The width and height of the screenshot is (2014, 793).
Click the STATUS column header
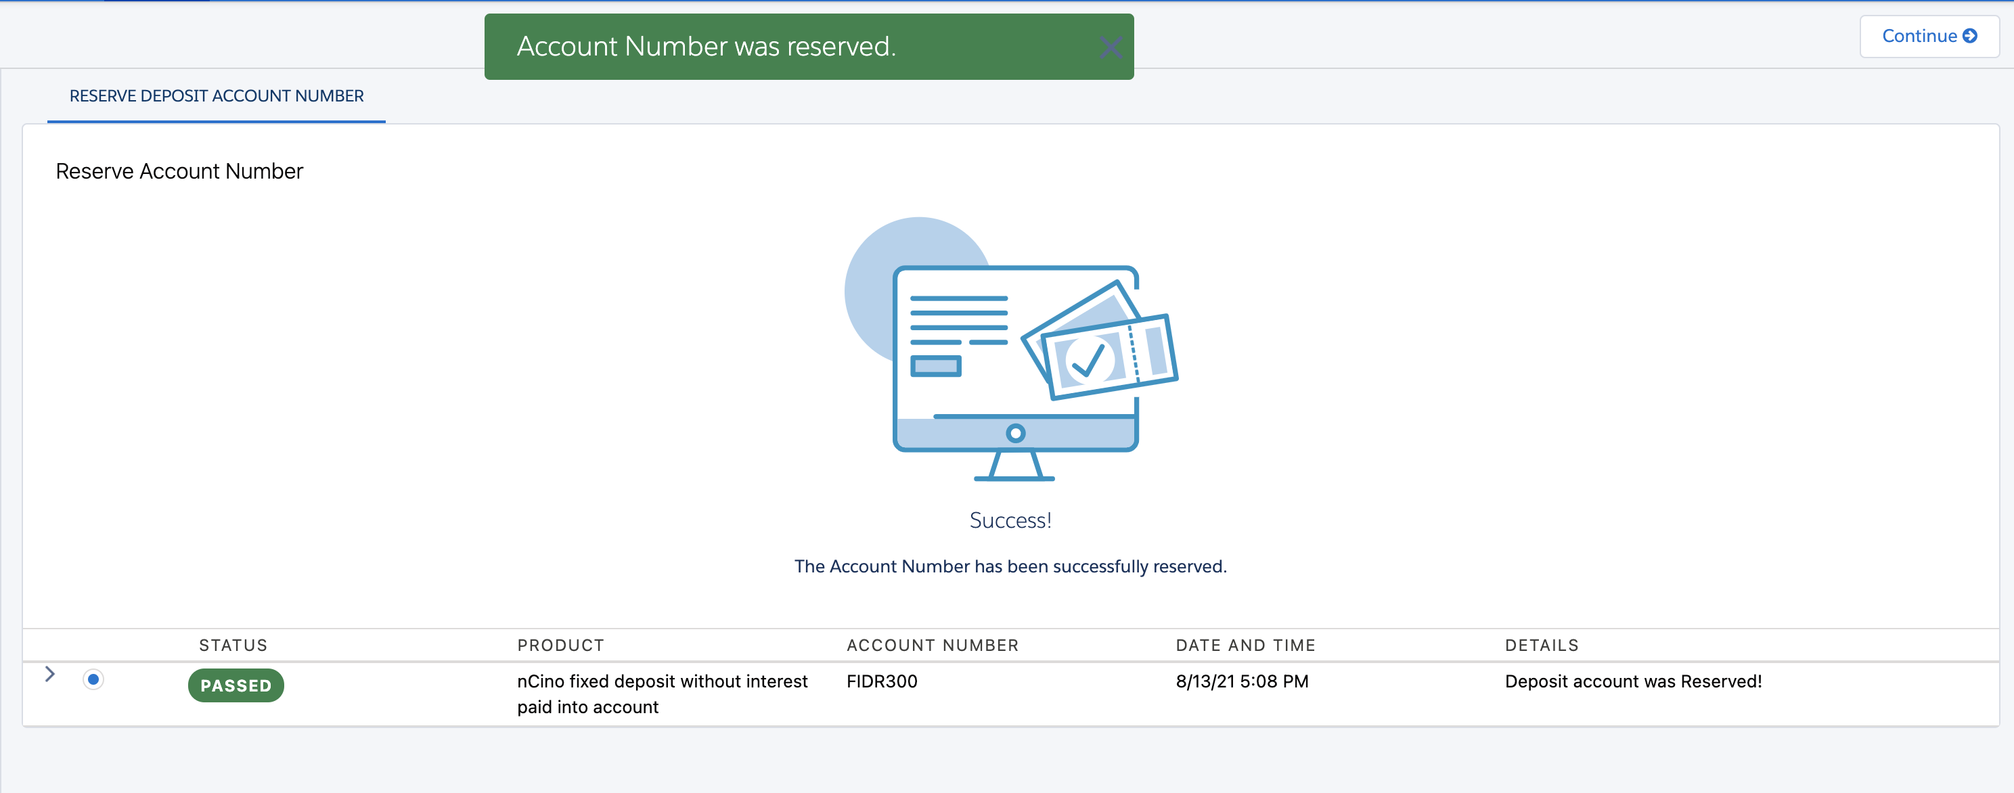coord(233,645)
